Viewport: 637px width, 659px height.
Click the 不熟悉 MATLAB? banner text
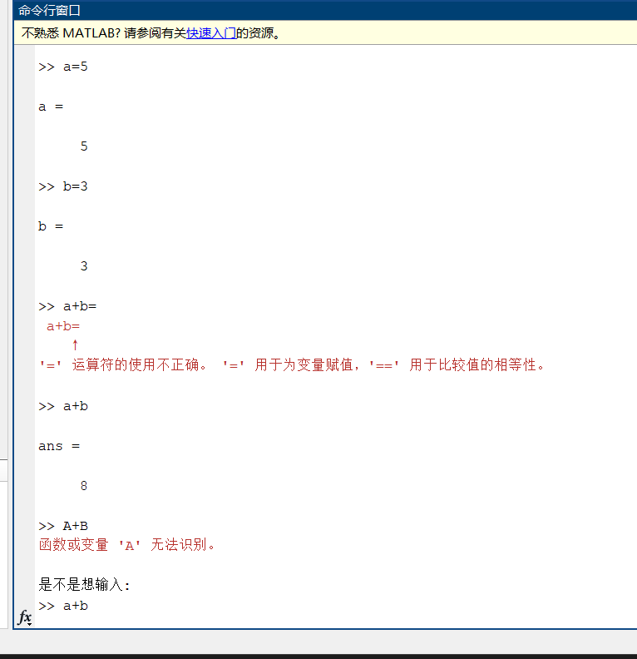point(151,32)
